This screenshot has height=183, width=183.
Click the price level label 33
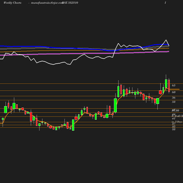(173, 129)
